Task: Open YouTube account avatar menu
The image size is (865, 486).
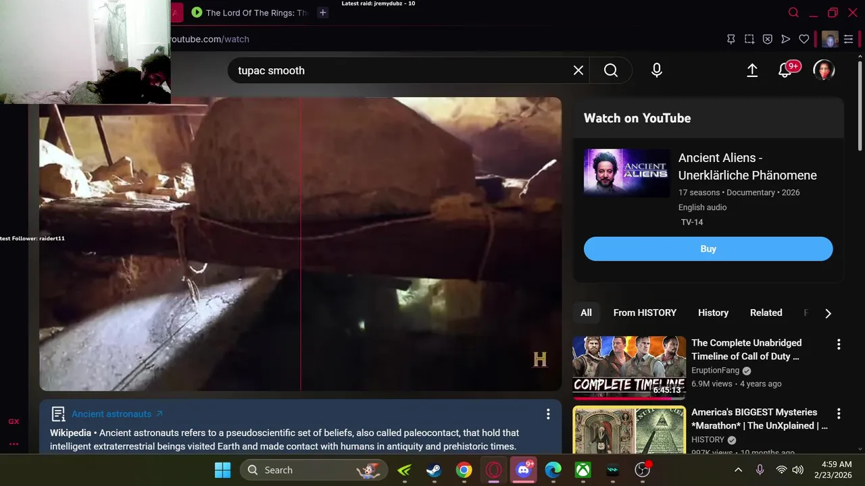Action: pyautogui.click(x=824, y=70)
